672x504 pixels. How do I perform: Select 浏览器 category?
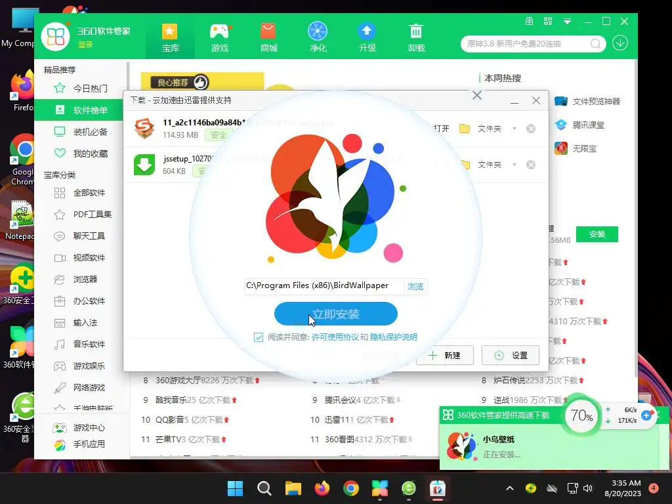coord(81,279)
